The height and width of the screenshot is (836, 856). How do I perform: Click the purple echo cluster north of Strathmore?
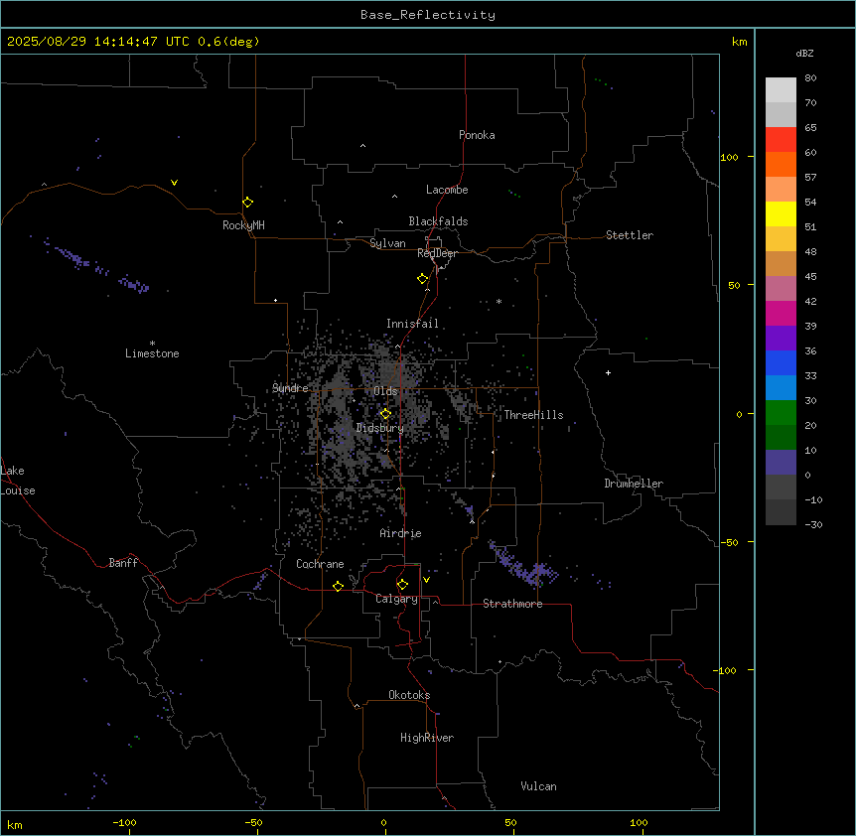pyautogui.click(x=525, y=565)
